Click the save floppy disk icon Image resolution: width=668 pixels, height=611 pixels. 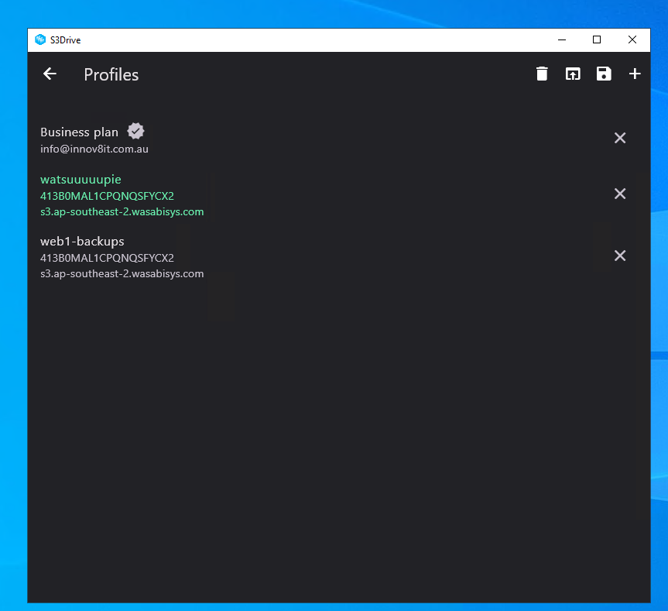click(604, 74)
